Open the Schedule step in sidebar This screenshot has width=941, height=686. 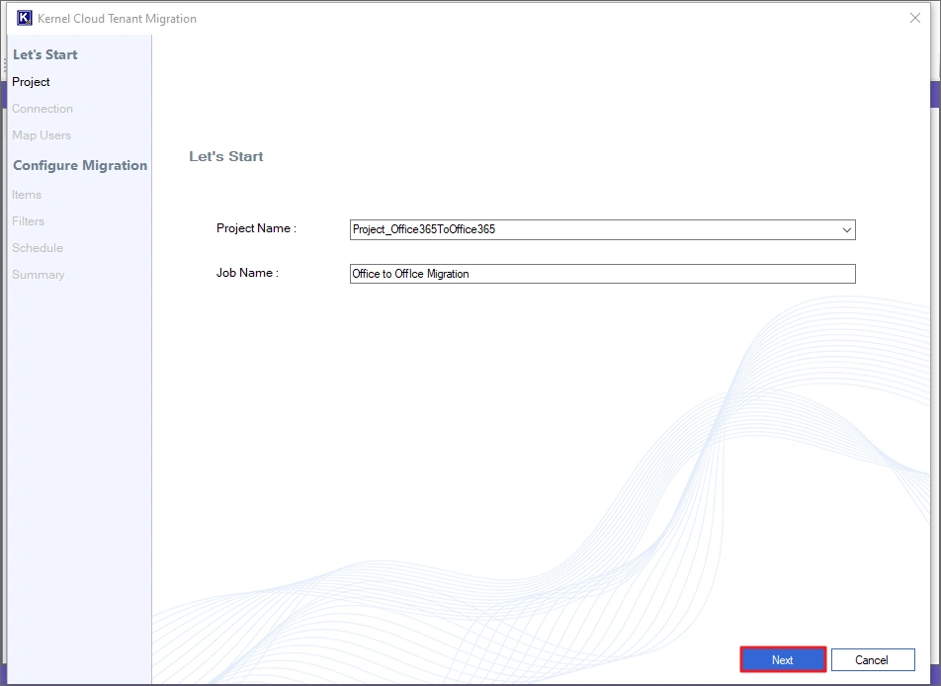pyautogui.click(x=38, y=248)
